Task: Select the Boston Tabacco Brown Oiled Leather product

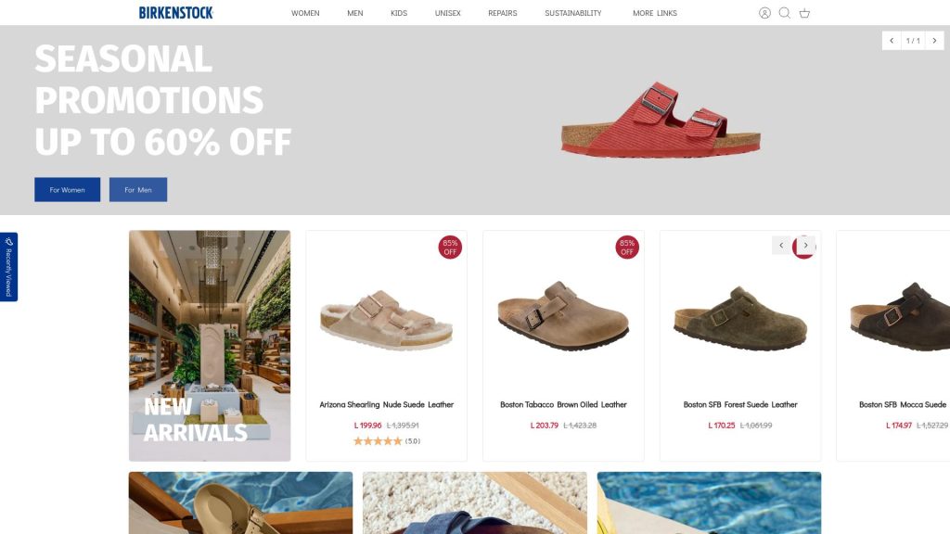Action: pos(563,404)
